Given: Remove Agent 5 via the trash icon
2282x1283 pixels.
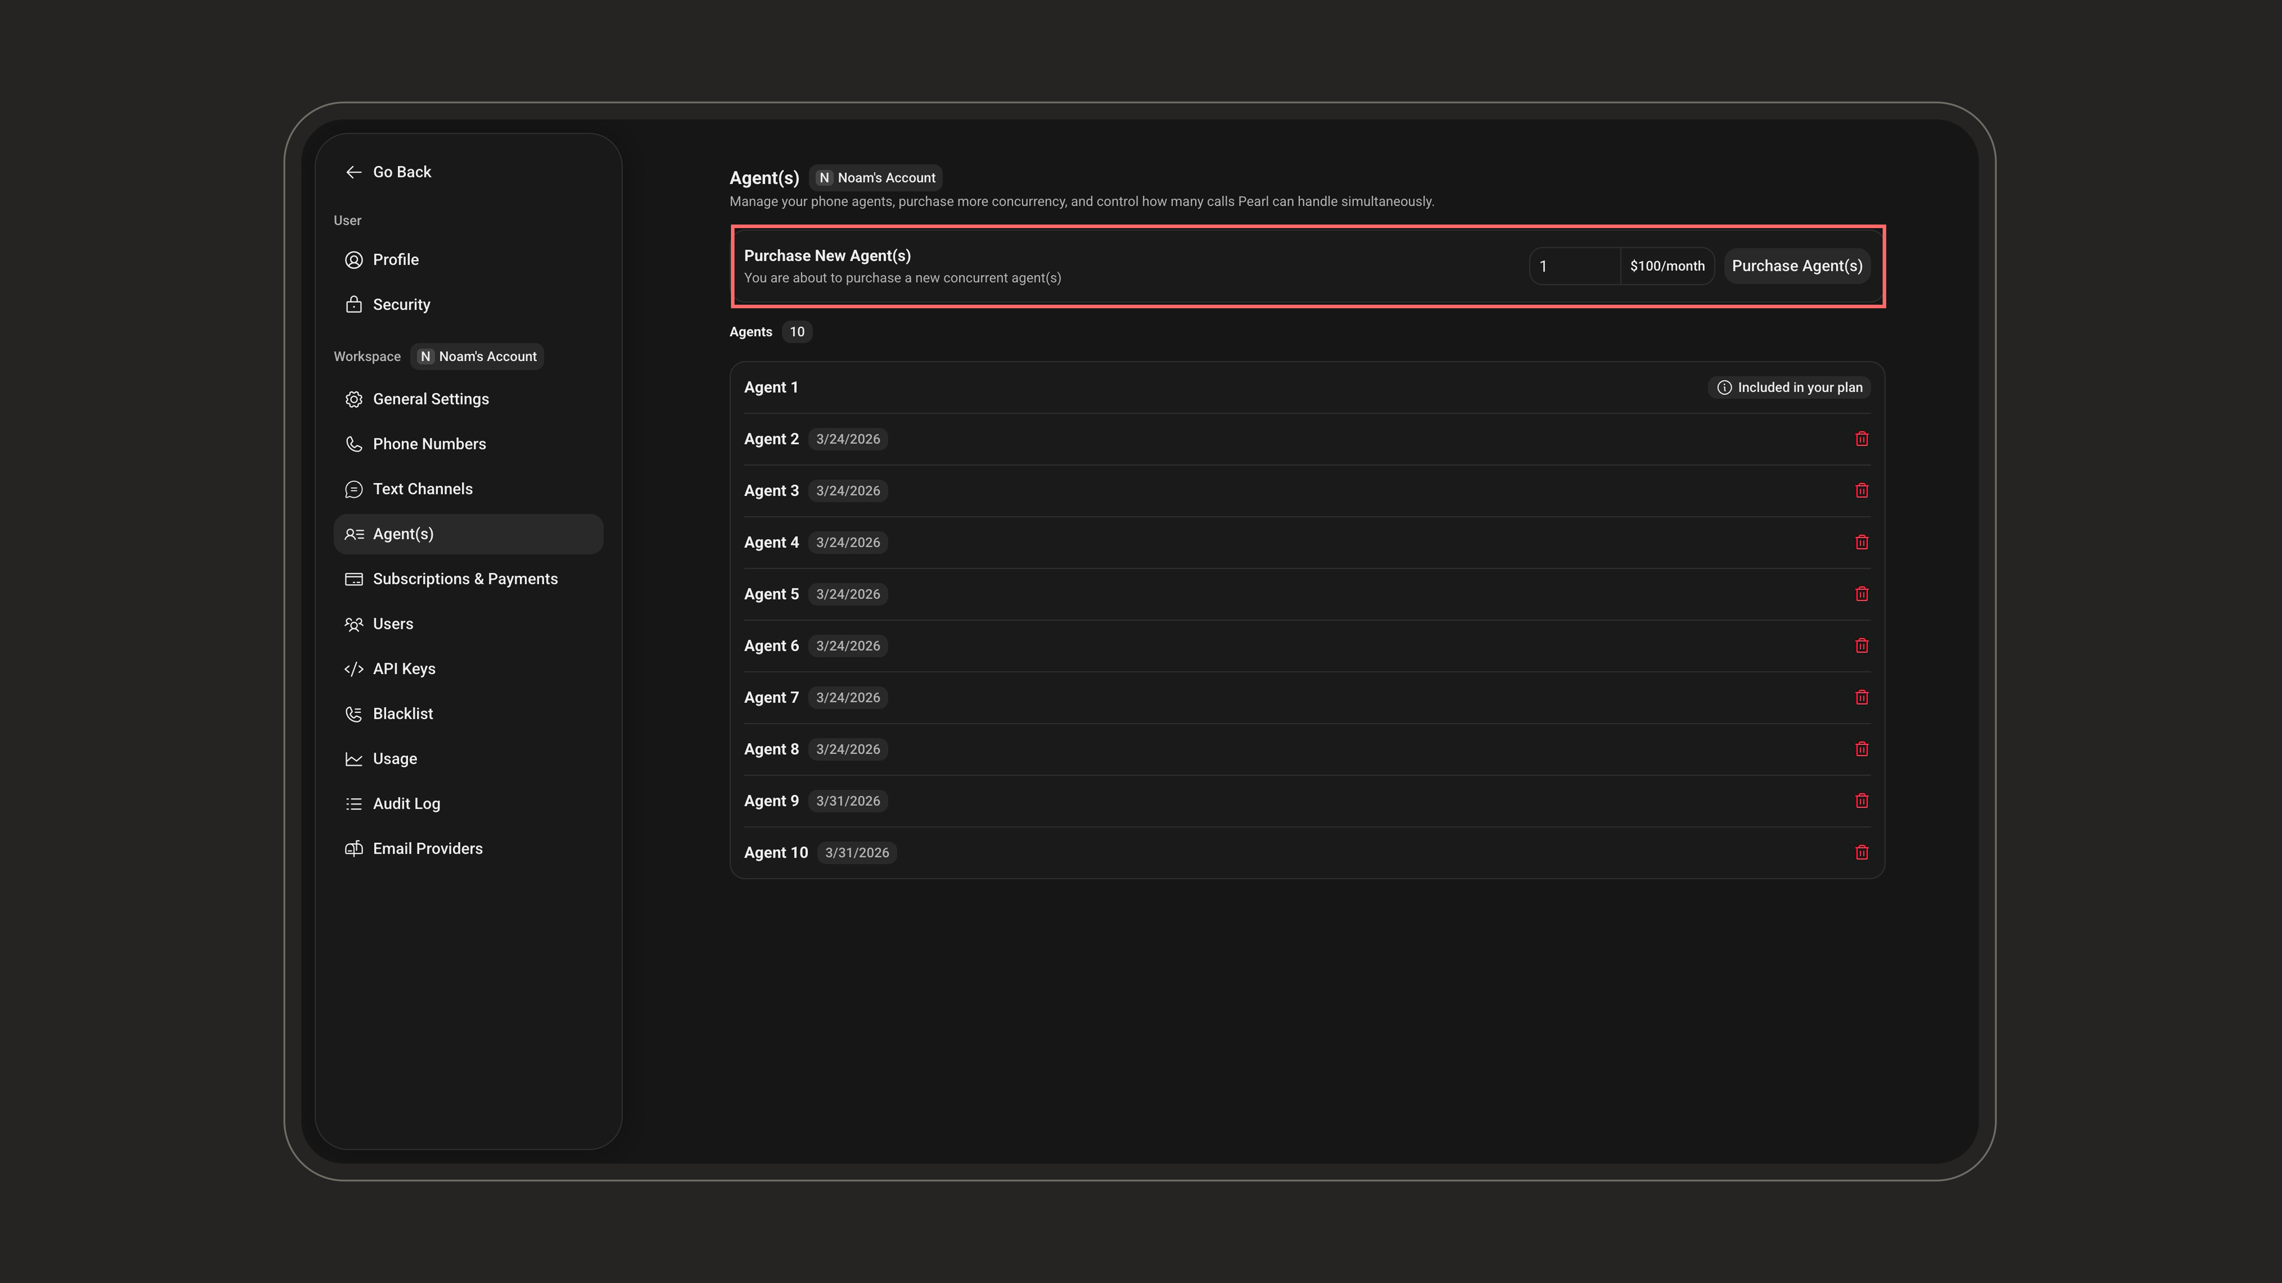Looking at the screenshot, I should pos(1861,594).
